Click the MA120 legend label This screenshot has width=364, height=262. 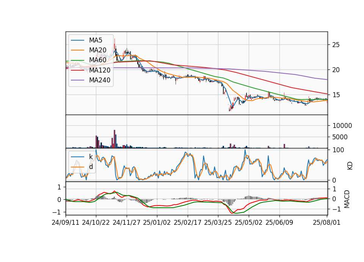tap(100, 70)
